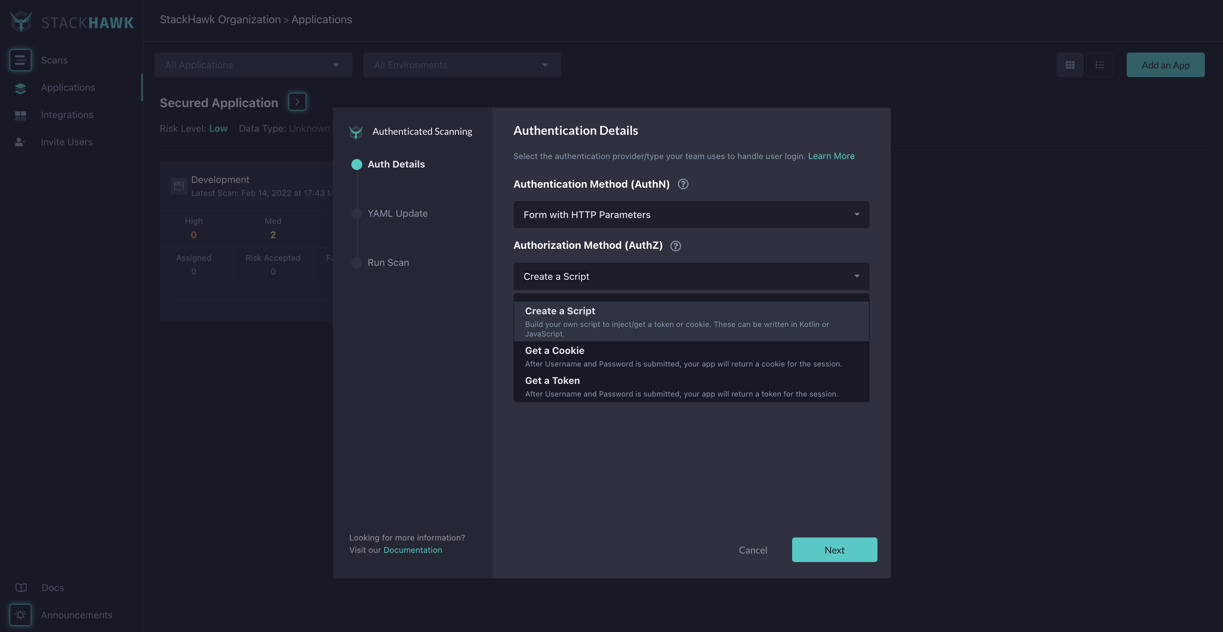The width and height of the screenshot is (1223, 632).
Task: Open Secured Application details arrow
Action: (x=297, y=102)
